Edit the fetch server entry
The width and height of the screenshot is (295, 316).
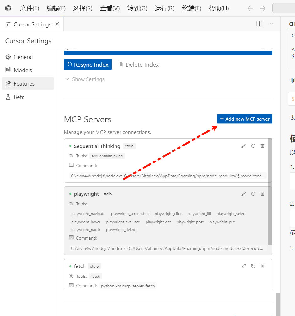[244, 266]
